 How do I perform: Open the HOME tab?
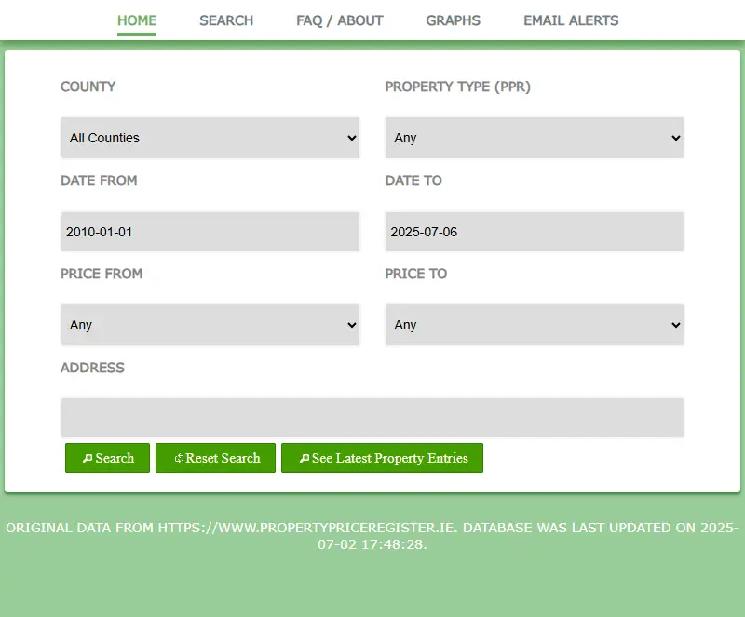tap(137, 20)
